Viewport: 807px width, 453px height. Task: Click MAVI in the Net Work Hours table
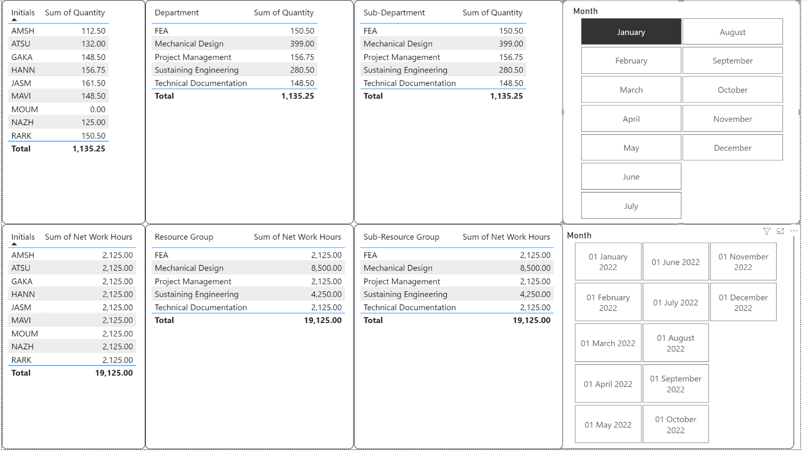point(21,320)
